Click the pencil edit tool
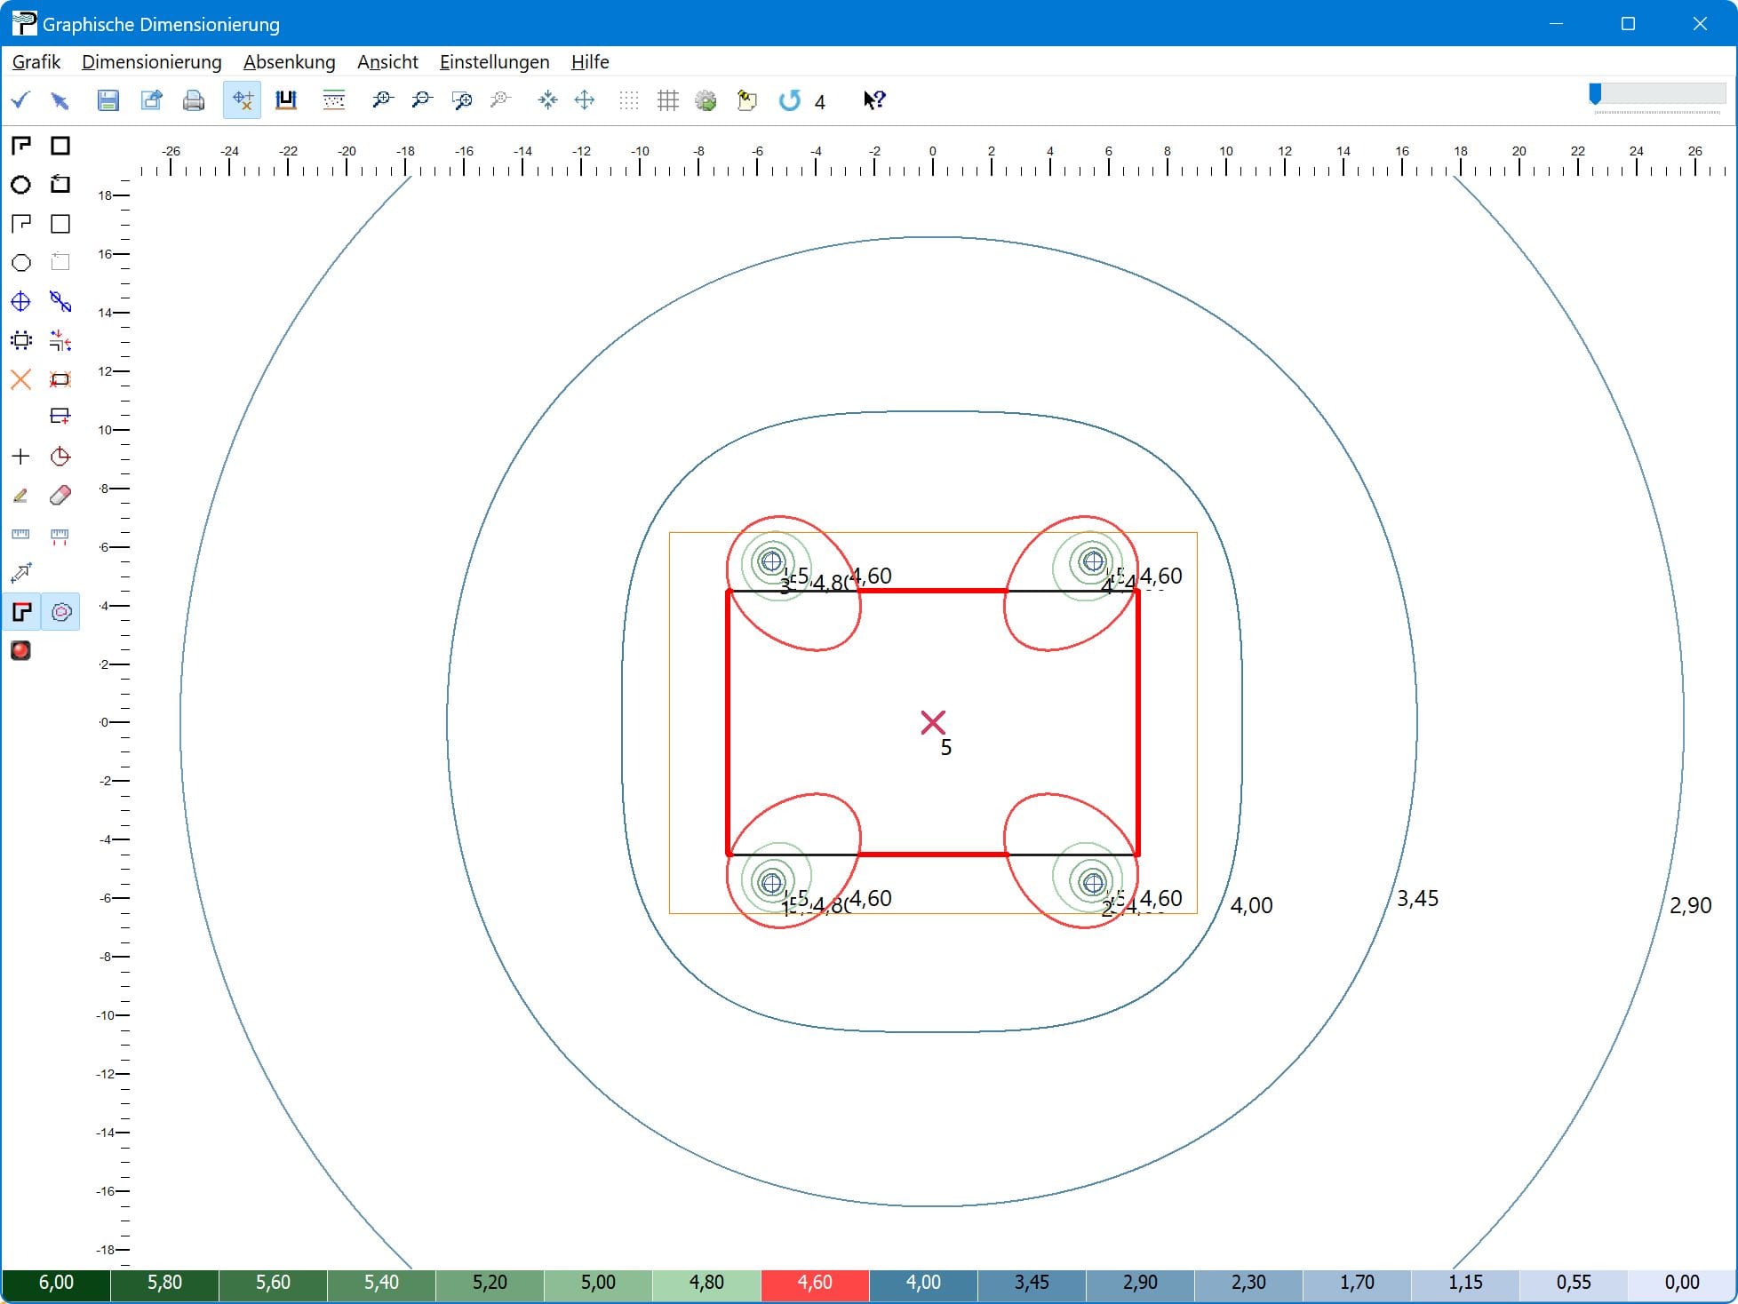Image resolution: width=1738 pixels, height=1304 pixels. point(20,496)
